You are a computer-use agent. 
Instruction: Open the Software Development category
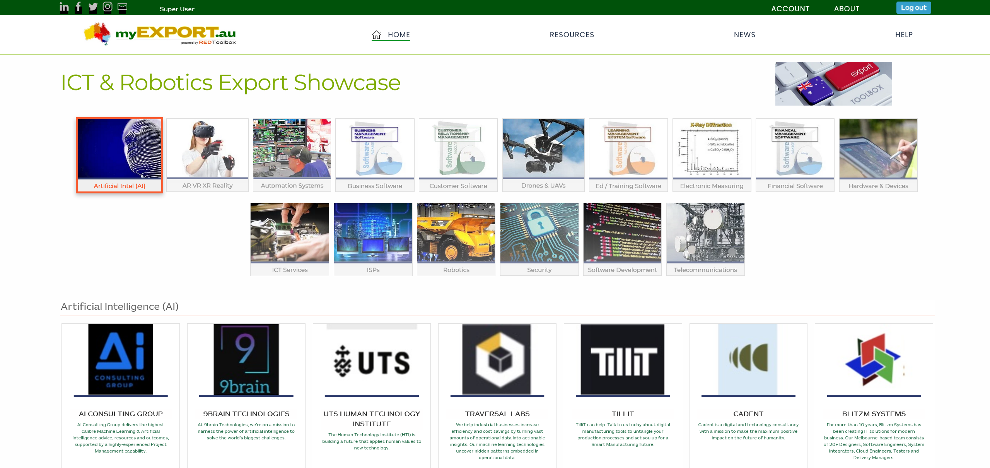[622, 239]
